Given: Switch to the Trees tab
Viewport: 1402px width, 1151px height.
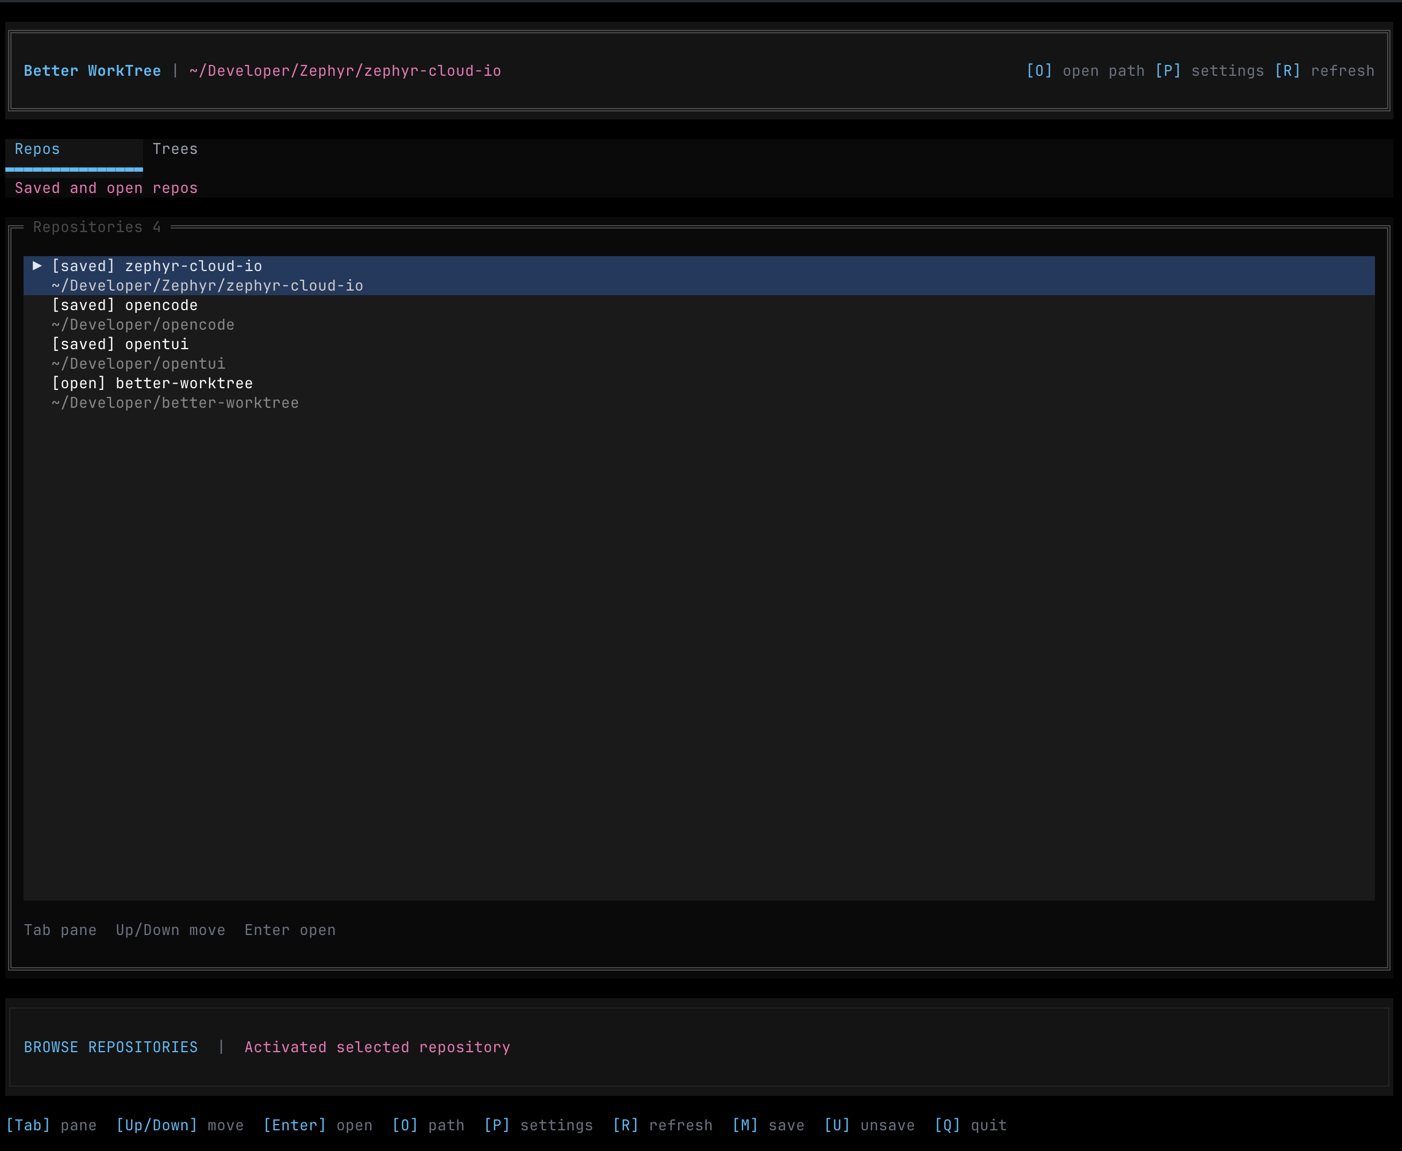Looking at the screenshot, I should pyautogui.click(x=175, y=149).
